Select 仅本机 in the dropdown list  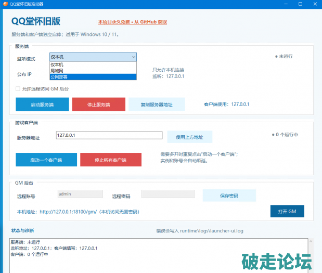pyautogui.click(x=93, y=64)
